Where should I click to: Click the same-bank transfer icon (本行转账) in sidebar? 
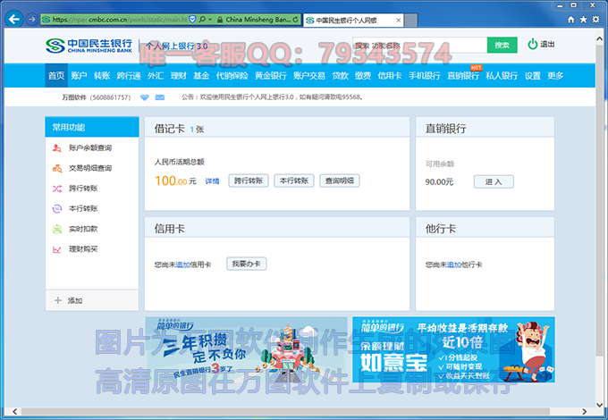click(56, 209)
